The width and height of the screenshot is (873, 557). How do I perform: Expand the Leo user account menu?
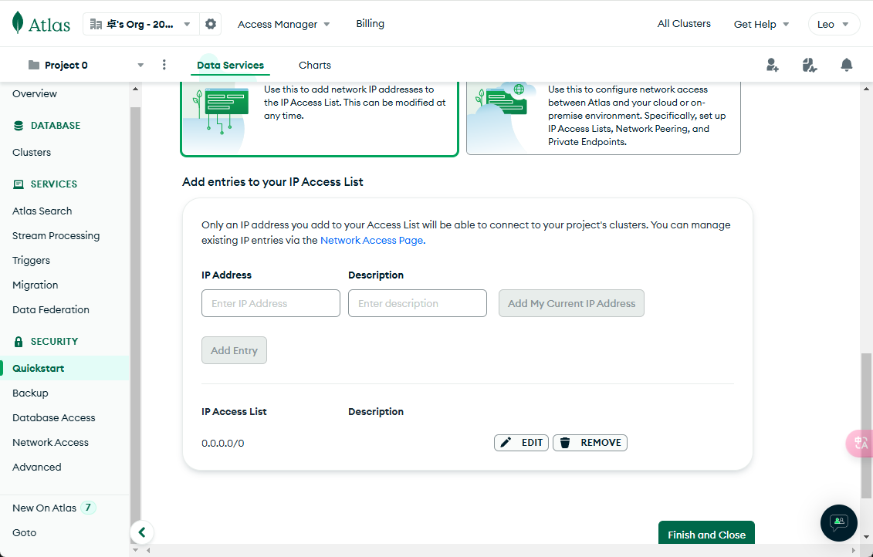[834, 24]
